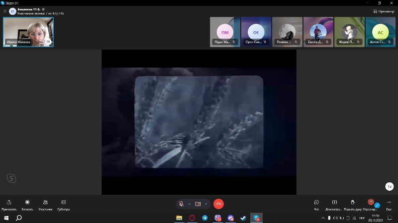The width and height of the screenshot is (398, 223).
Task: Open the Windows notification center
Action: click(x=390, y=218)
